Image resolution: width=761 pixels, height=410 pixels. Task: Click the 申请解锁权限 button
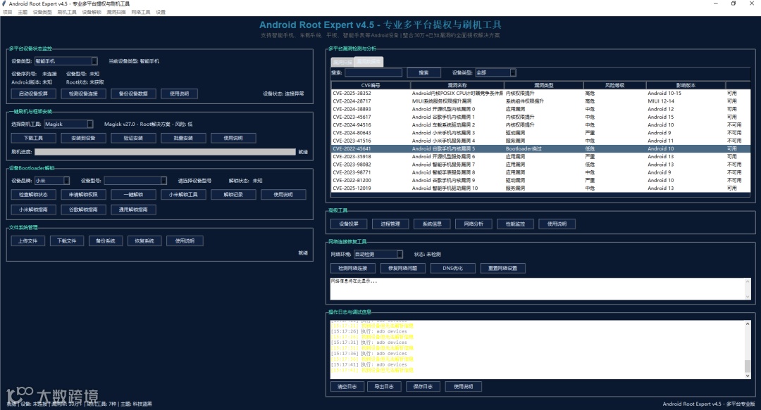(x=83, y=195)
